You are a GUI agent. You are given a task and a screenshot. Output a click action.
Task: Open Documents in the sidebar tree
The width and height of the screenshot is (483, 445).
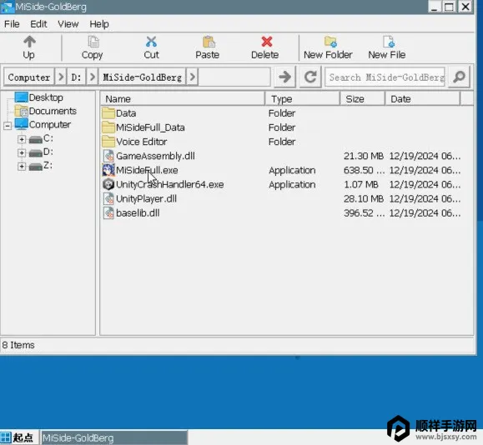coord(53,111)
